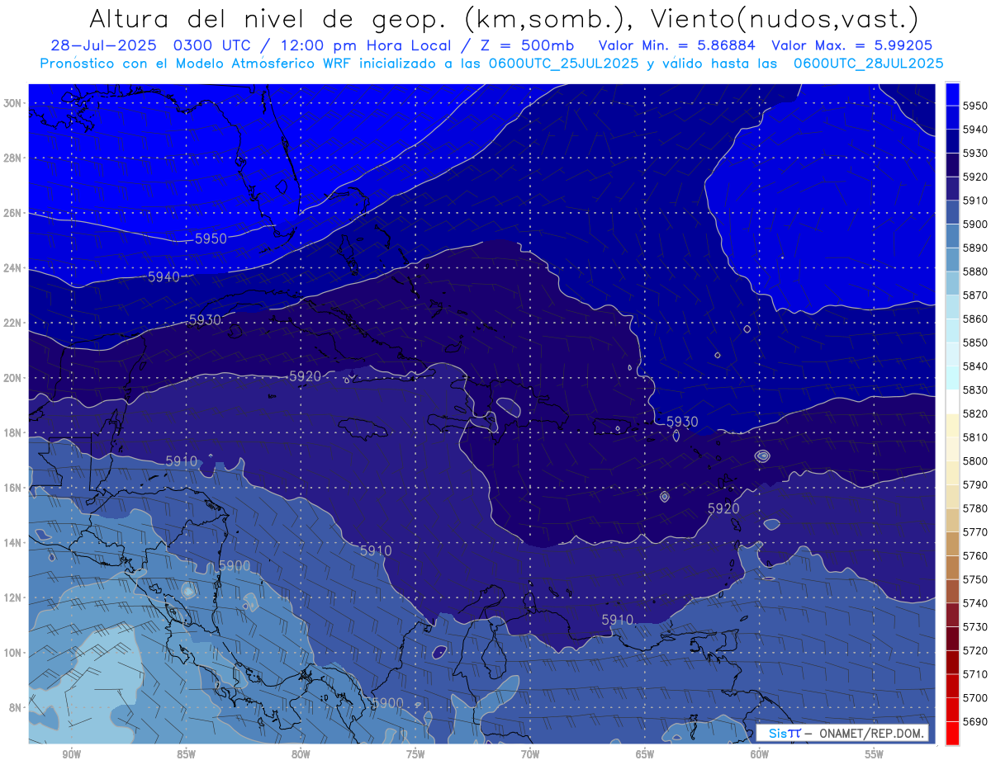Screen dimensions: 991x765
Task: Click the '28N' latitude axis label
Action: pyautogui.click(x=12, y=158)
